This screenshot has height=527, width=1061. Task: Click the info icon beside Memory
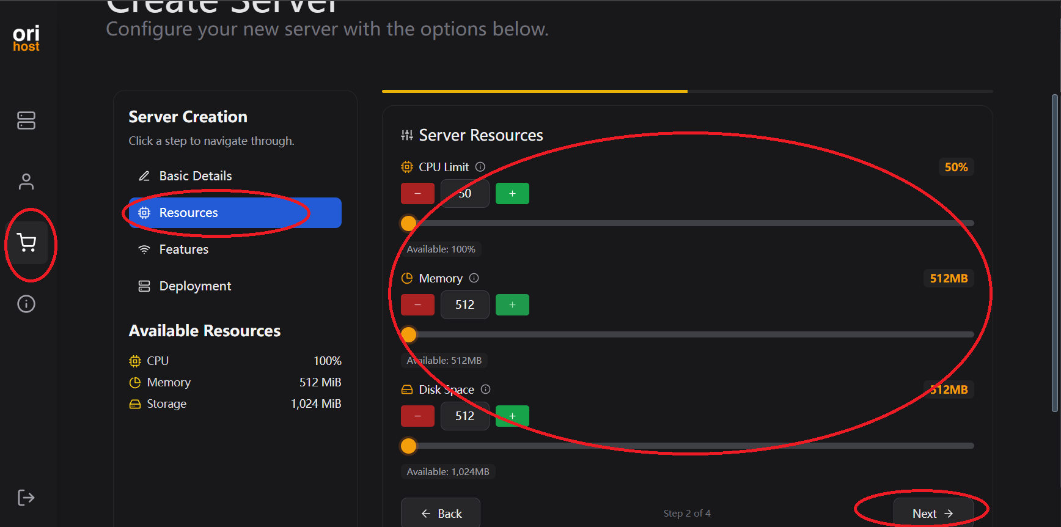pyautogui.click(x=474, y=278)
